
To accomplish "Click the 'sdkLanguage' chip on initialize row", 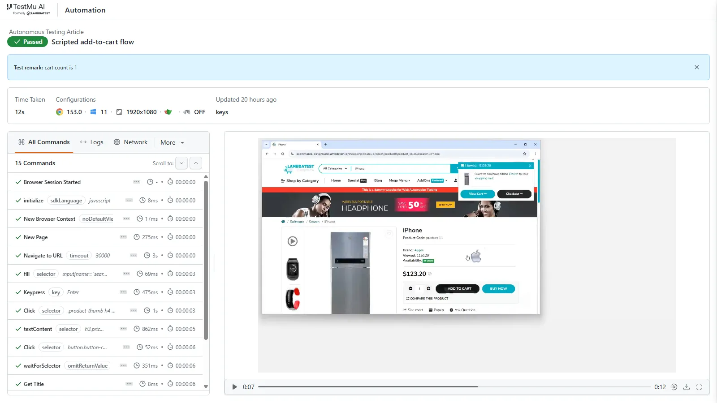I will pos(66,200).
